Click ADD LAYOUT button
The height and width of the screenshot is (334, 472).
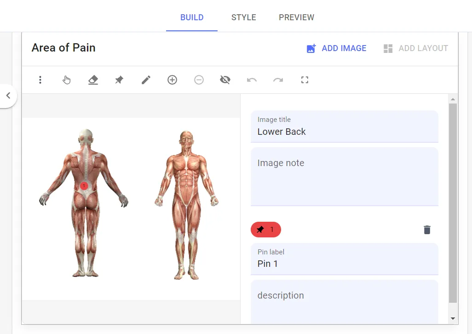tap(416, 48)
